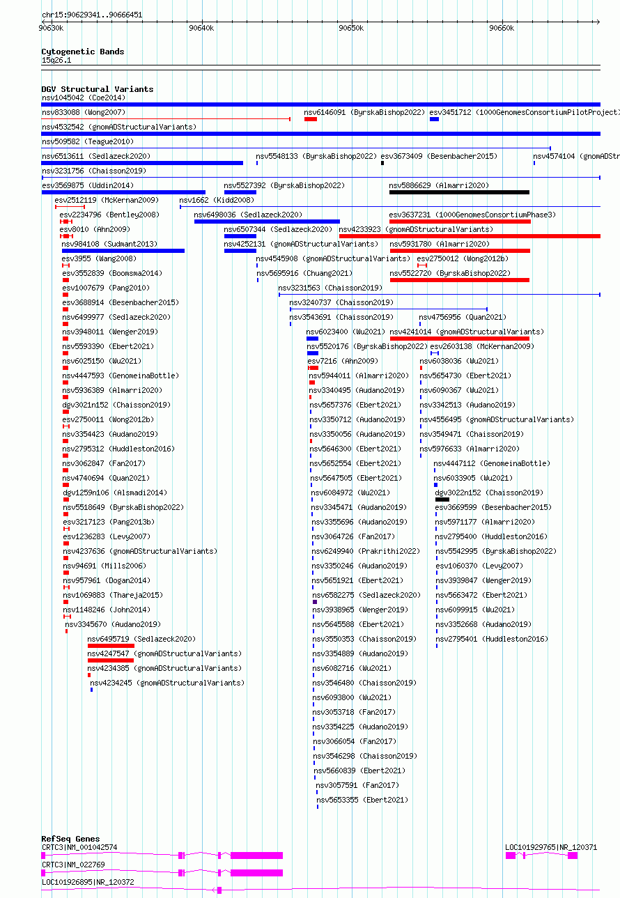The width and height of the screenshot is (620, 898).
Task: Open dgv3021n152 (Chaisson2019) label
Action: 116,405
